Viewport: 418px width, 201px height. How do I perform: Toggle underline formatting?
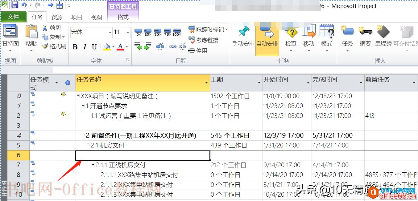[94, 47]
